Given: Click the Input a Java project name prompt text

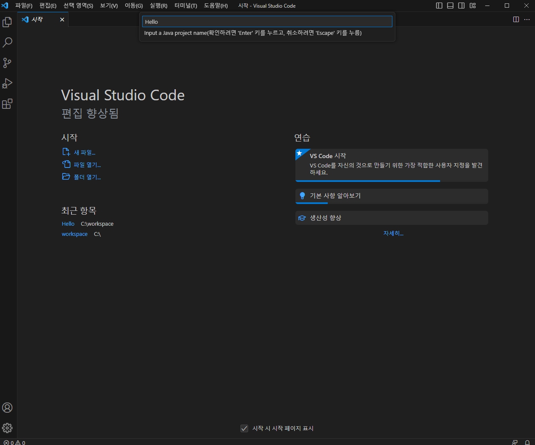Looking at the screenshot, I should tap(253, 33).
